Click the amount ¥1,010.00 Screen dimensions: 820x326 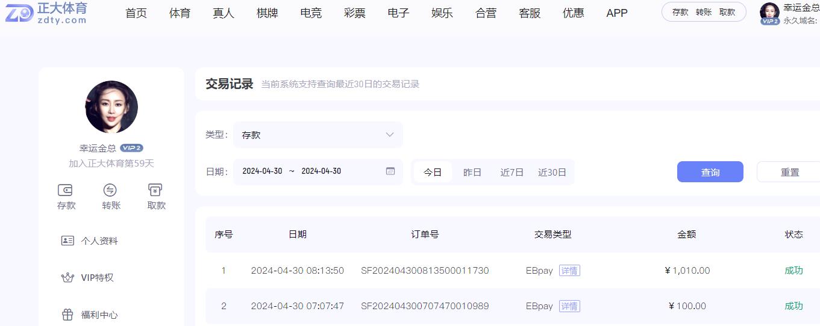(687, 271)
